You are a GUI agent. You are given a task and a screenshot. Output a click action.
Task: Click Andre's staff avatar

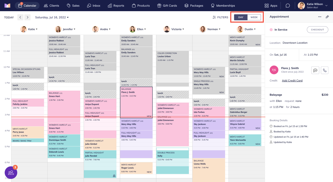[x=95, y=29]
